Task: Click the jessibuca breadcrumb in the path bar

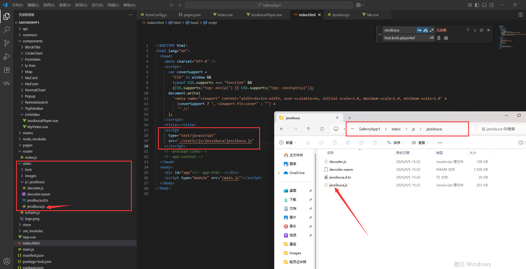Action: (x=434, y=129)
